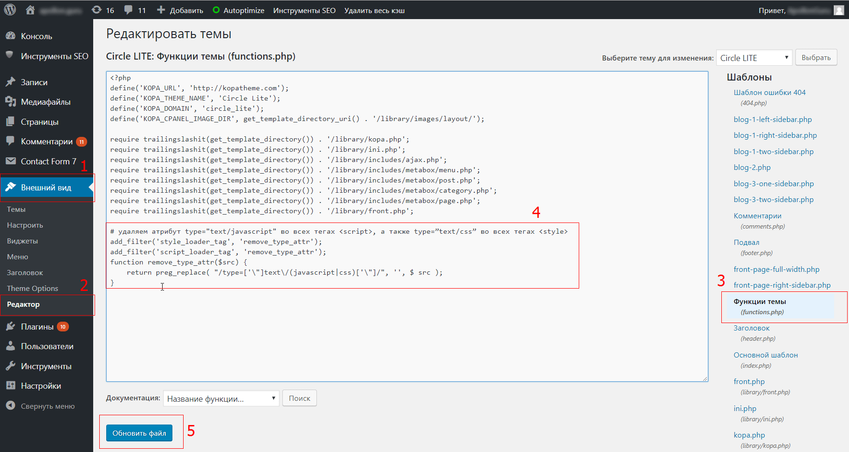Open the Добавить new content menu

tap(180, 10)
